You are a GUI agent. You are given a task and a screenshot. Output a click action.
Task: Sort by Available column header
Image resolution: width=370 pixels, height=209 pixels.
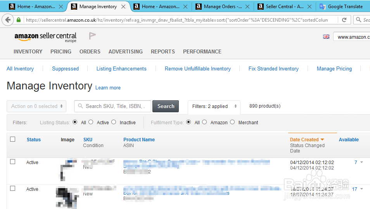[349, 140]
